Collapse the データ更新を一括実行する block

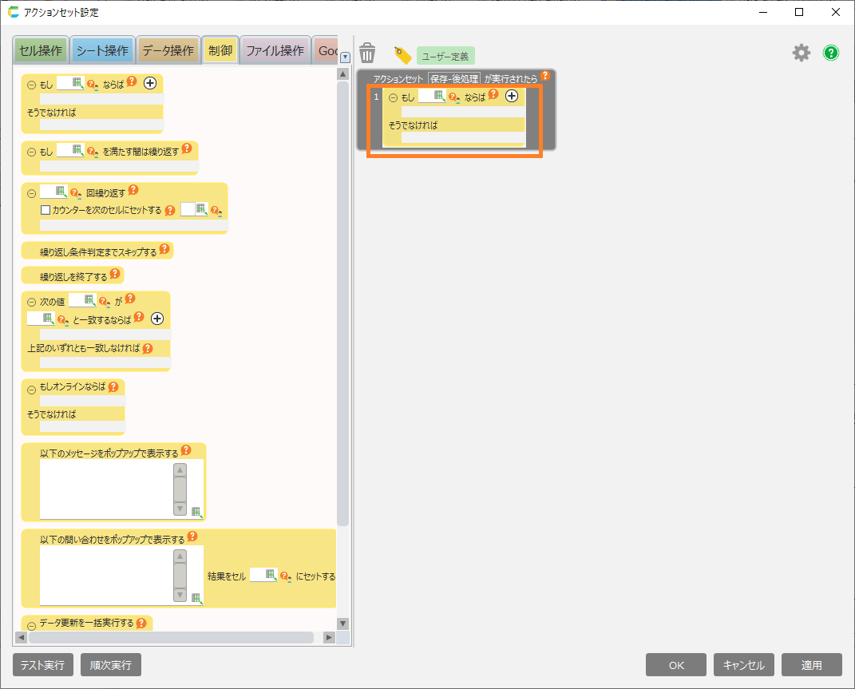pos(32,625)
